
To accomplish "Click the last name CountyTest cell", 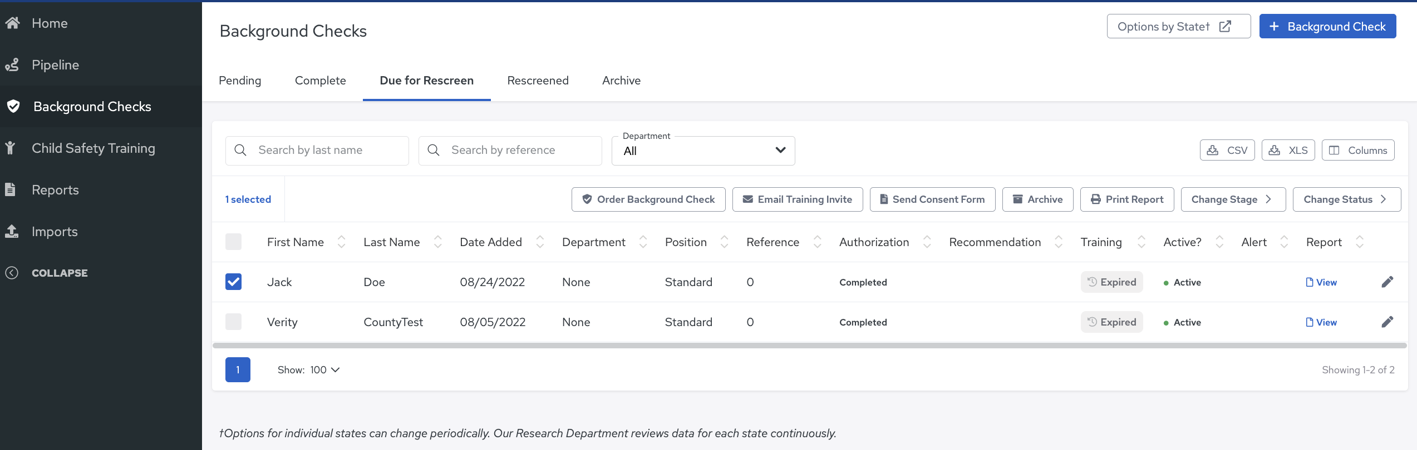I will [x=393, y=322].
